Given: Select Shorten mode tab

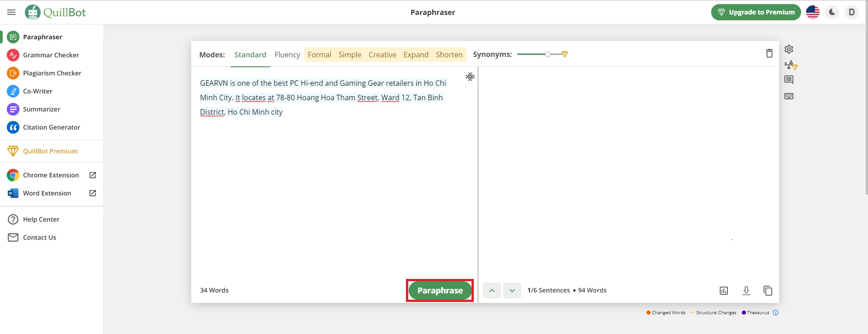Looking at the screenshot, I should [x=449, y=55].
